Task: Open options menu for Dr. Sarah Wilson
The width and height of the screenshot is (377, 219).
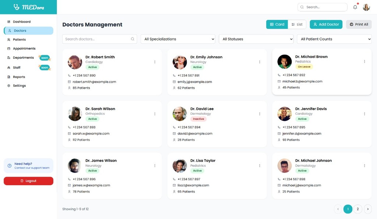Action: click(155, 114)
